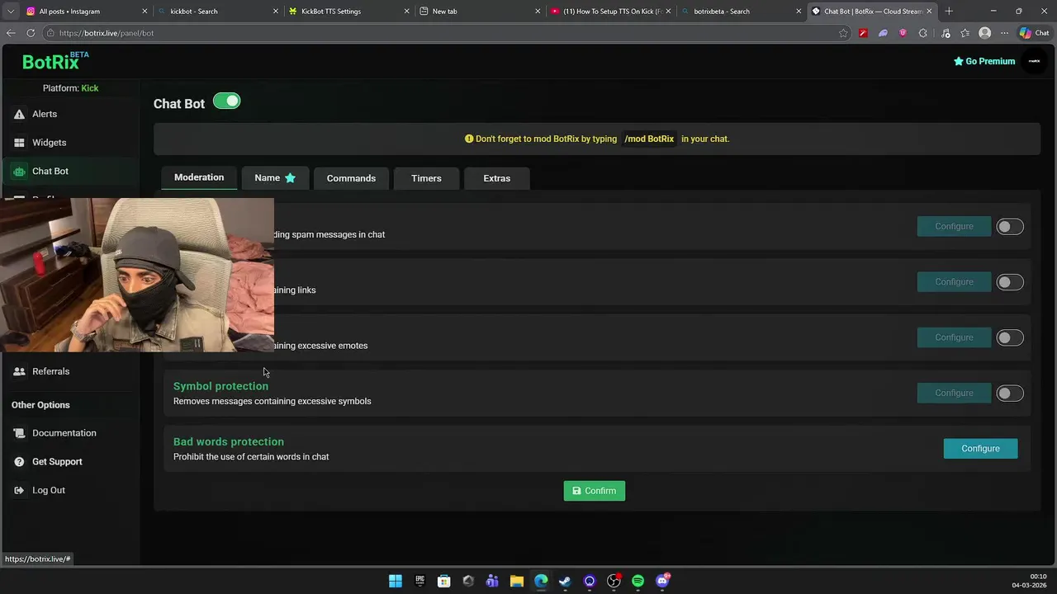Click the Referrals people icon
This screenshot has width=1057, height=594.
click(19, 371)
